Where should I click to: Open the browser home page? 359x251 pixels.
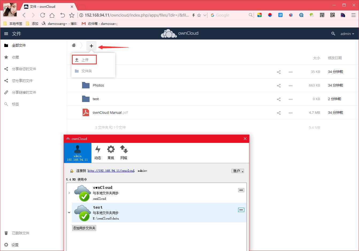pyautogui.click(x=52, y=15)
